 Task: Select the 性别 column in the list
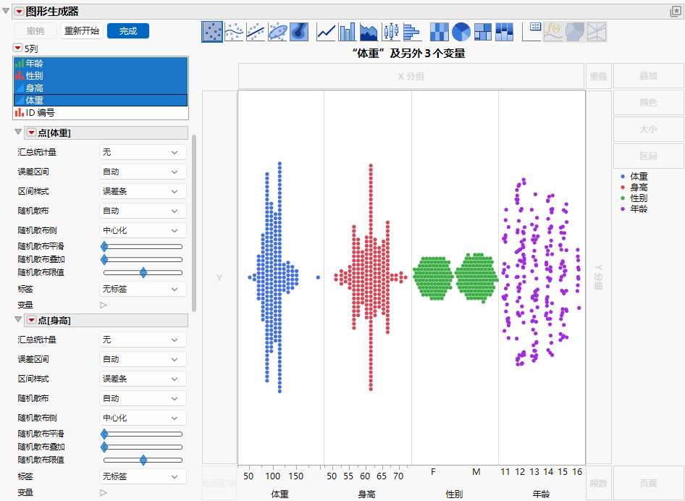coord(101,75)
